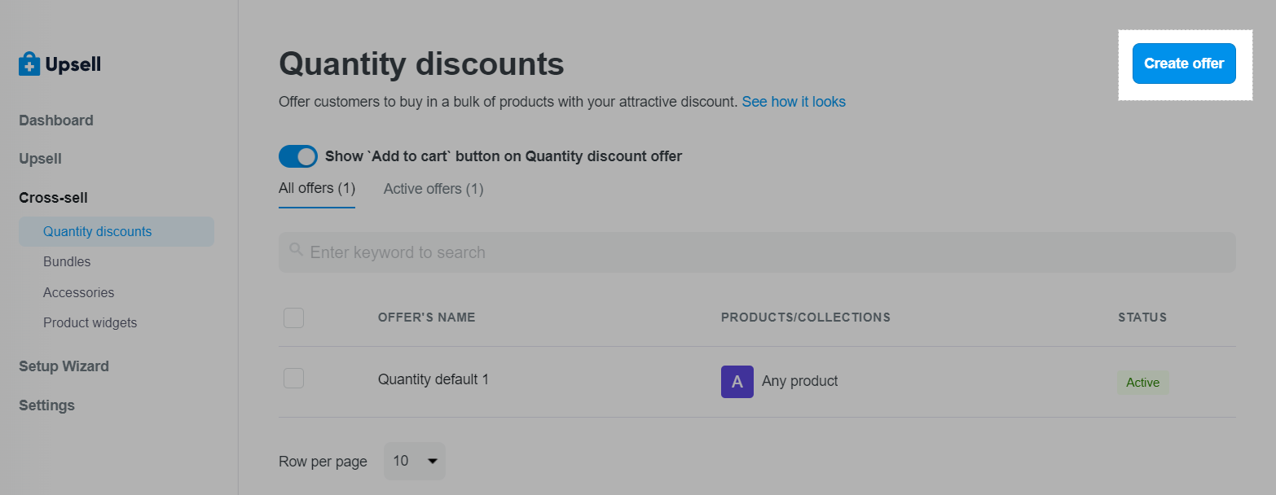Switch to the Active offers tab
Viewport: 1276px width, 495px height.
pos(433,189)
